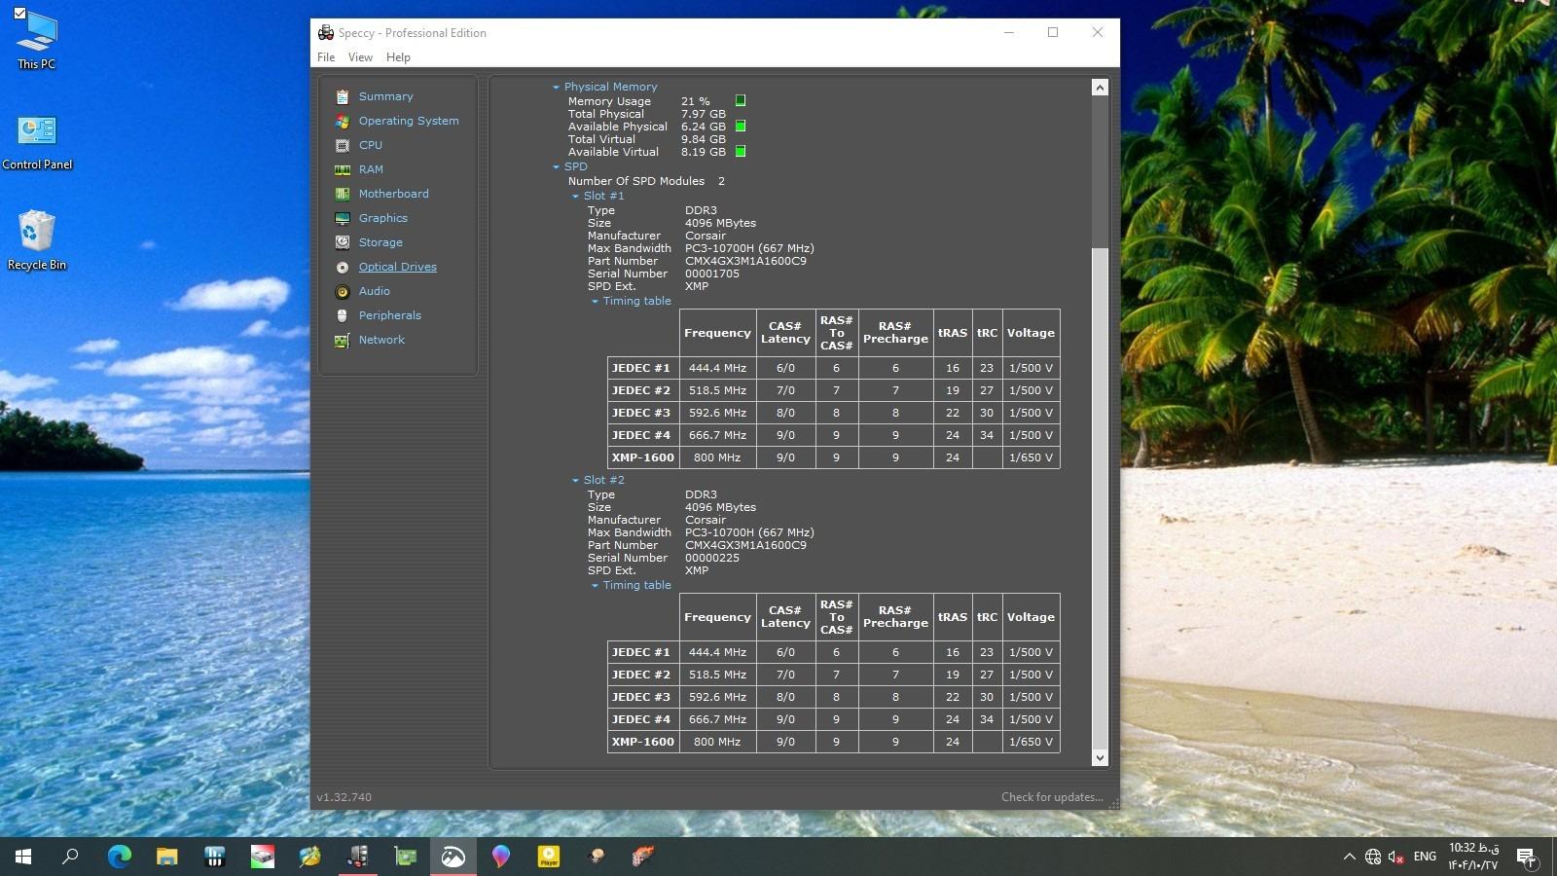Collapse the Slot #2 timing table
Image resolution: width=1557 pixels, height=876 pixels.
pos(595,585)
